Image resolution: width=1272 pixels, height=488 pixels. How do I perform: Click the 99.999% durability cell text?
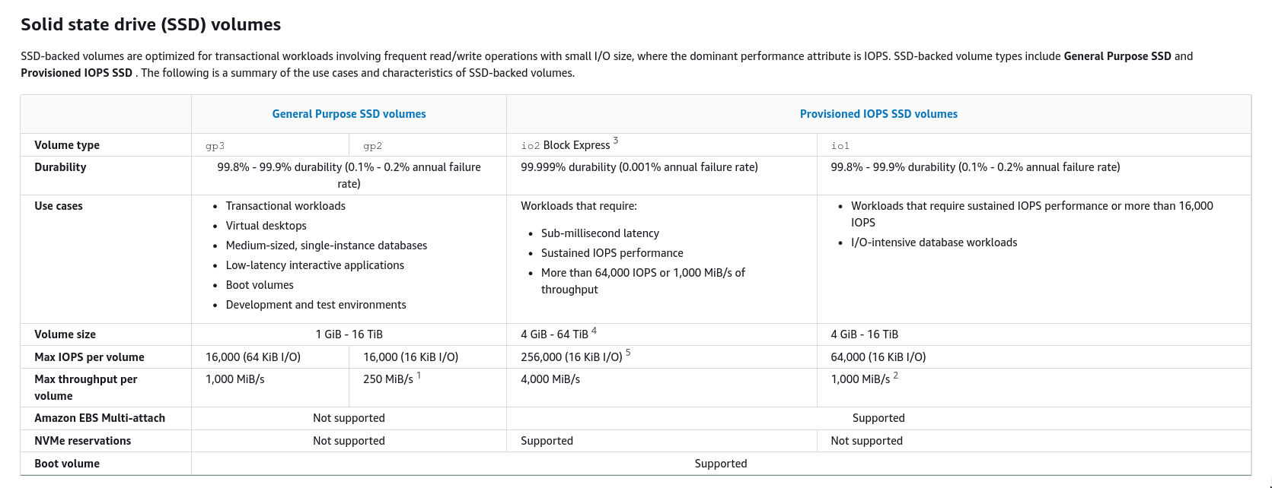639,167
